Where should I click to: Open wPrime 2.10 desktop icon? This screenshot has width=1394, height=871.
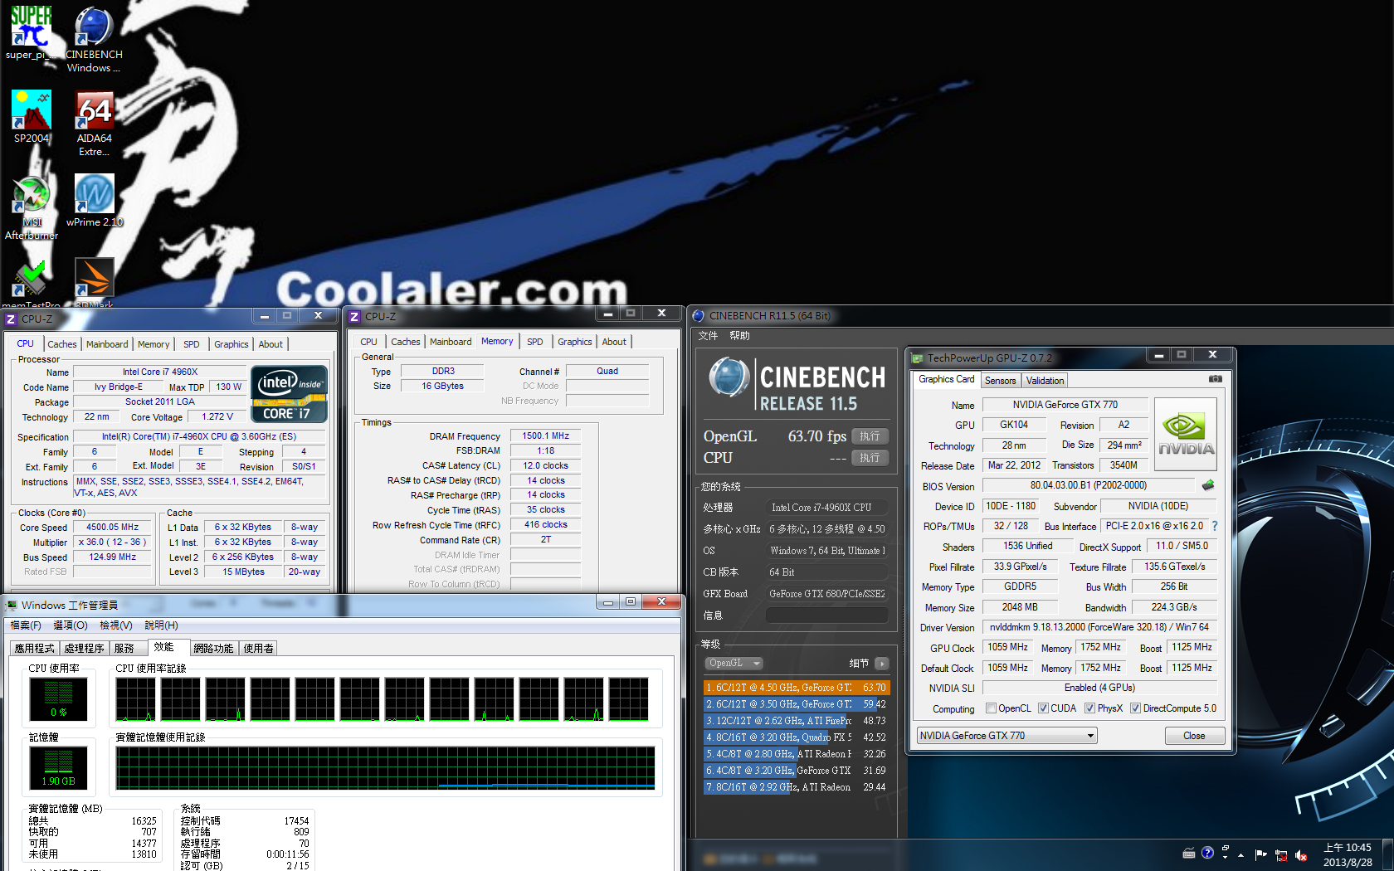(x=94, y=195)
